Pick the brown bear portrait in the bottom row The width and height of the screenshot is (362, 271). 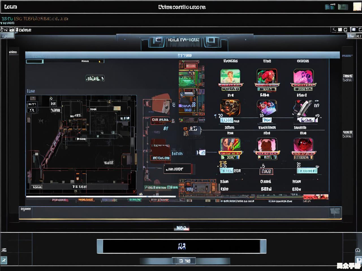tap(267, 145)
